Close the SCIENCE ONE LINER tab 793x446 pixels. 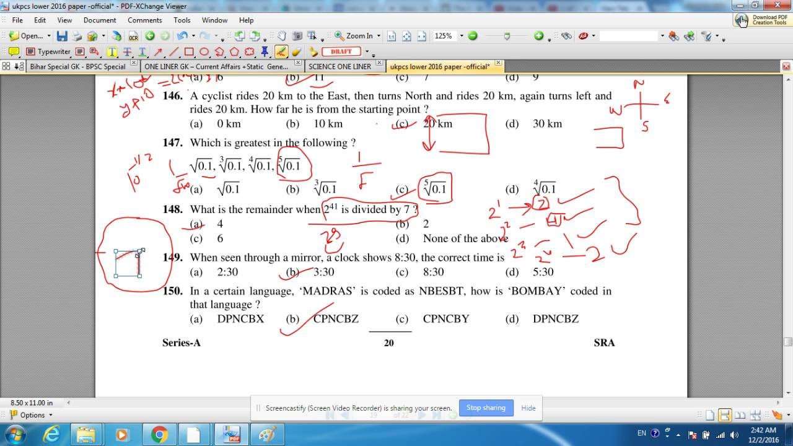tap(379, 63)
